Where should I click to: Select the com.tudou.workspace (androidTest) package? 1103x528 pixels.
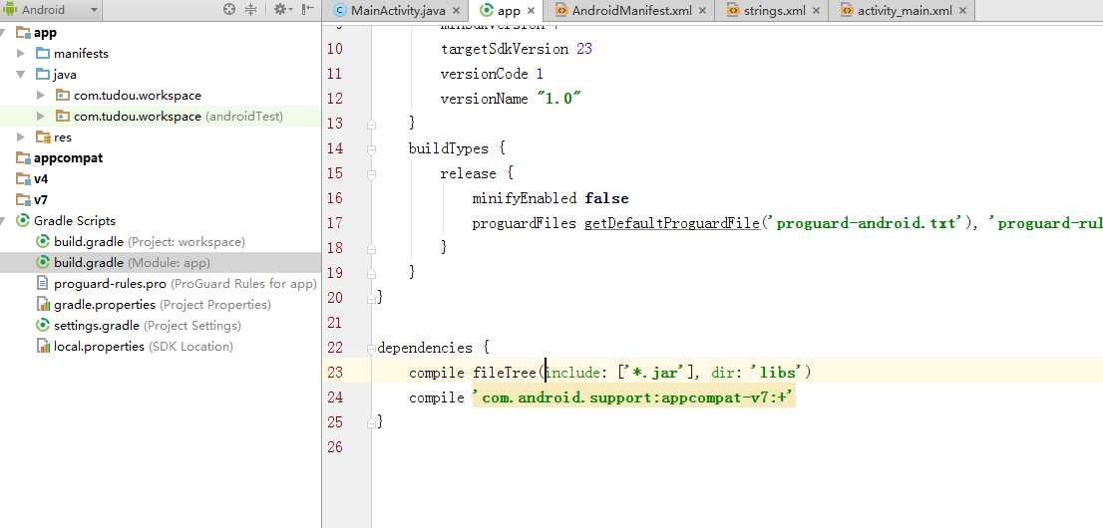(x=178, y=116)
